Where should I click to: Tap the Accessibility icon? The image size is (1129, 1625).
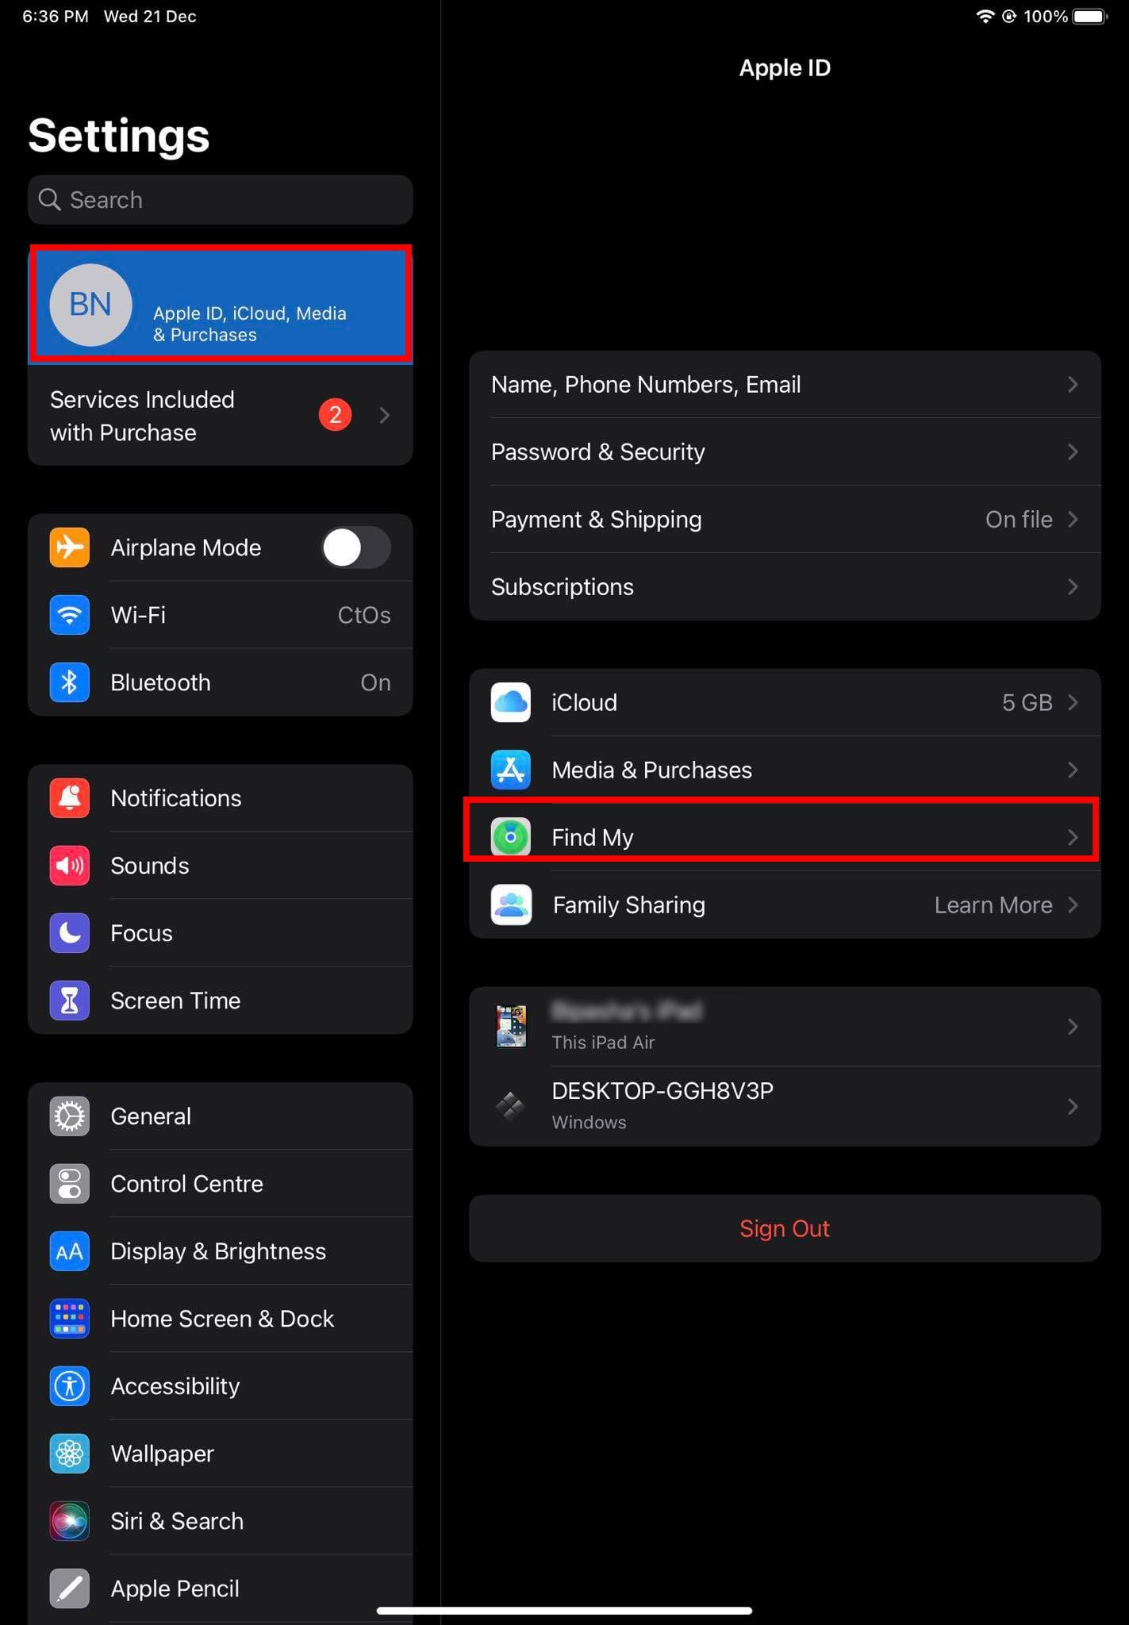(x=70, y=1386)
